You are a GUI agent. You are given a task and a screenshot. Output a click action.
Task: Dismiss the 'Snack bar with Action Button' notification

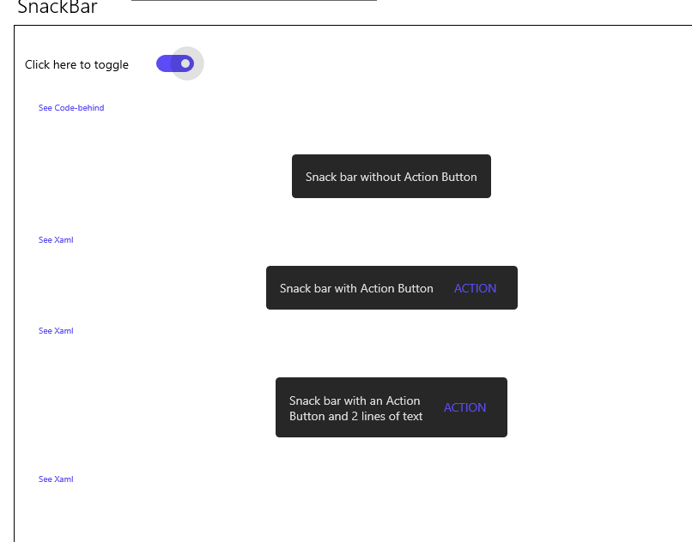click(x=391, y=287)
